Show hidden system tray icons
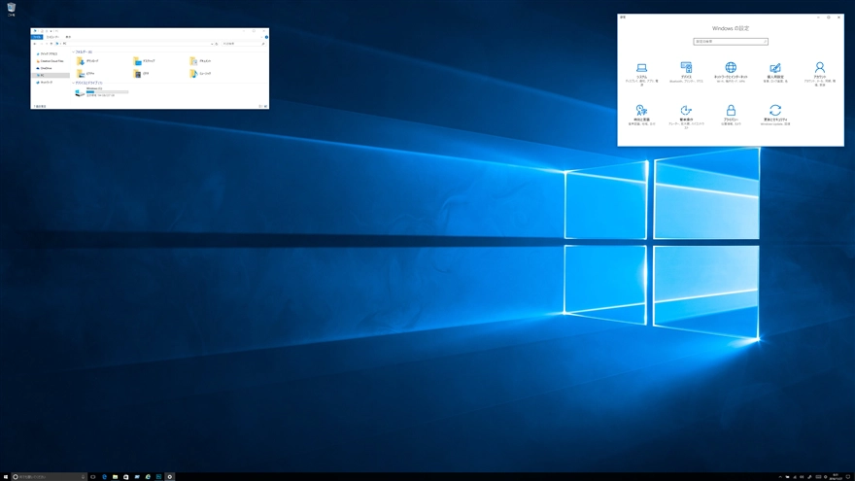855x481 pixels. tap(780, 477)
